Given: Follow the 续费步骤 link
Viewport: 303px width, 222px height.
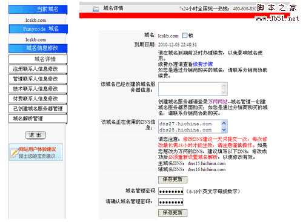Looking at the screenshot, I should coord(203,64).
